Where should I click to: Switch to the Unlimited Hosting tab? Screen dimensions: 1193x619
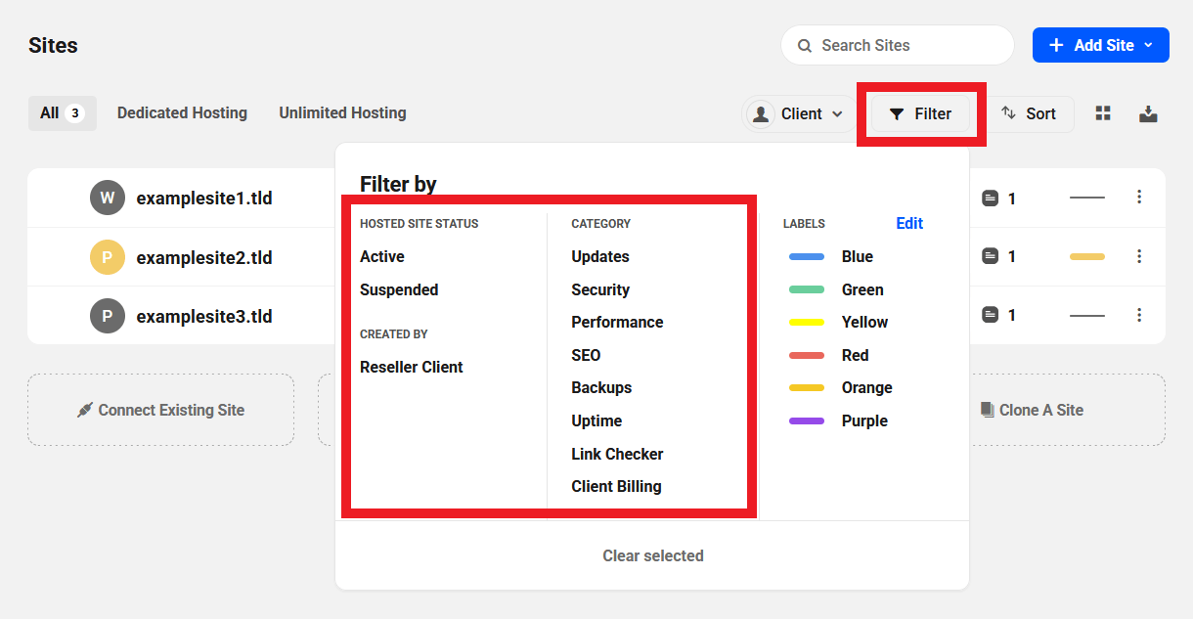coord(342,113)
